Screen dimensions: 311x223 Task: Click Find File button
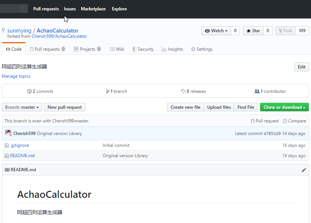tap(246, 107)
